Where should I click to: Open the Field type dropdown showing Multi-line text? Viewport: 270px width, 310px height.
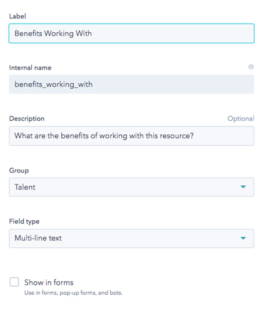(132, 238)
